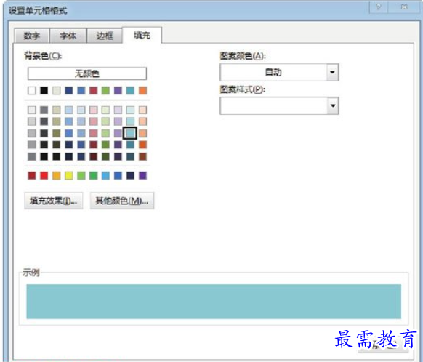Click the aqua sample preview in 示例
This screenshot has height=362, width=423.
coord(214,302)
